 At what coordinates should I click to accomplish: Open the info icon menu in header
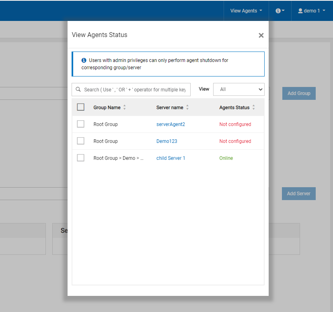click(280, 11)
